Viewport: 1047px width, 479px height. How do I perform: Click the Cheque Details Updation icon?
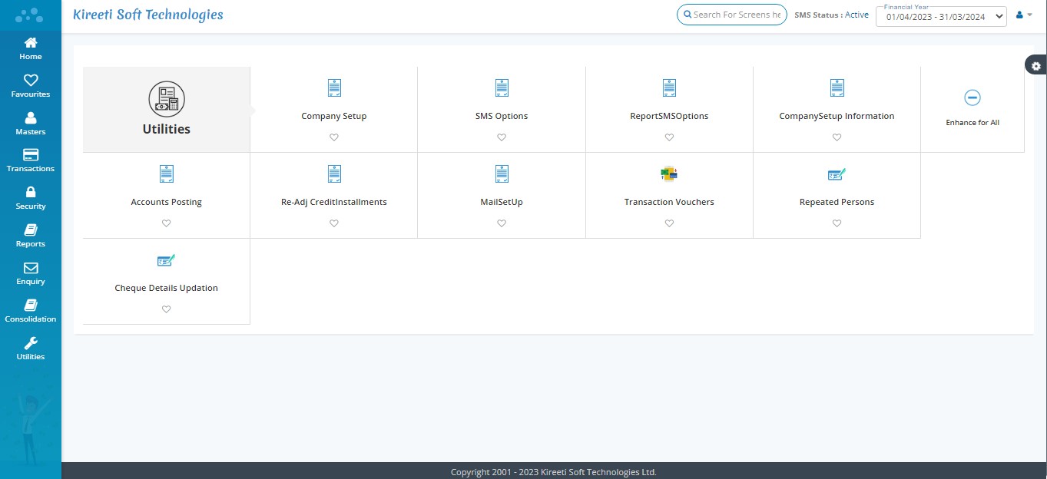pos(166,260)
